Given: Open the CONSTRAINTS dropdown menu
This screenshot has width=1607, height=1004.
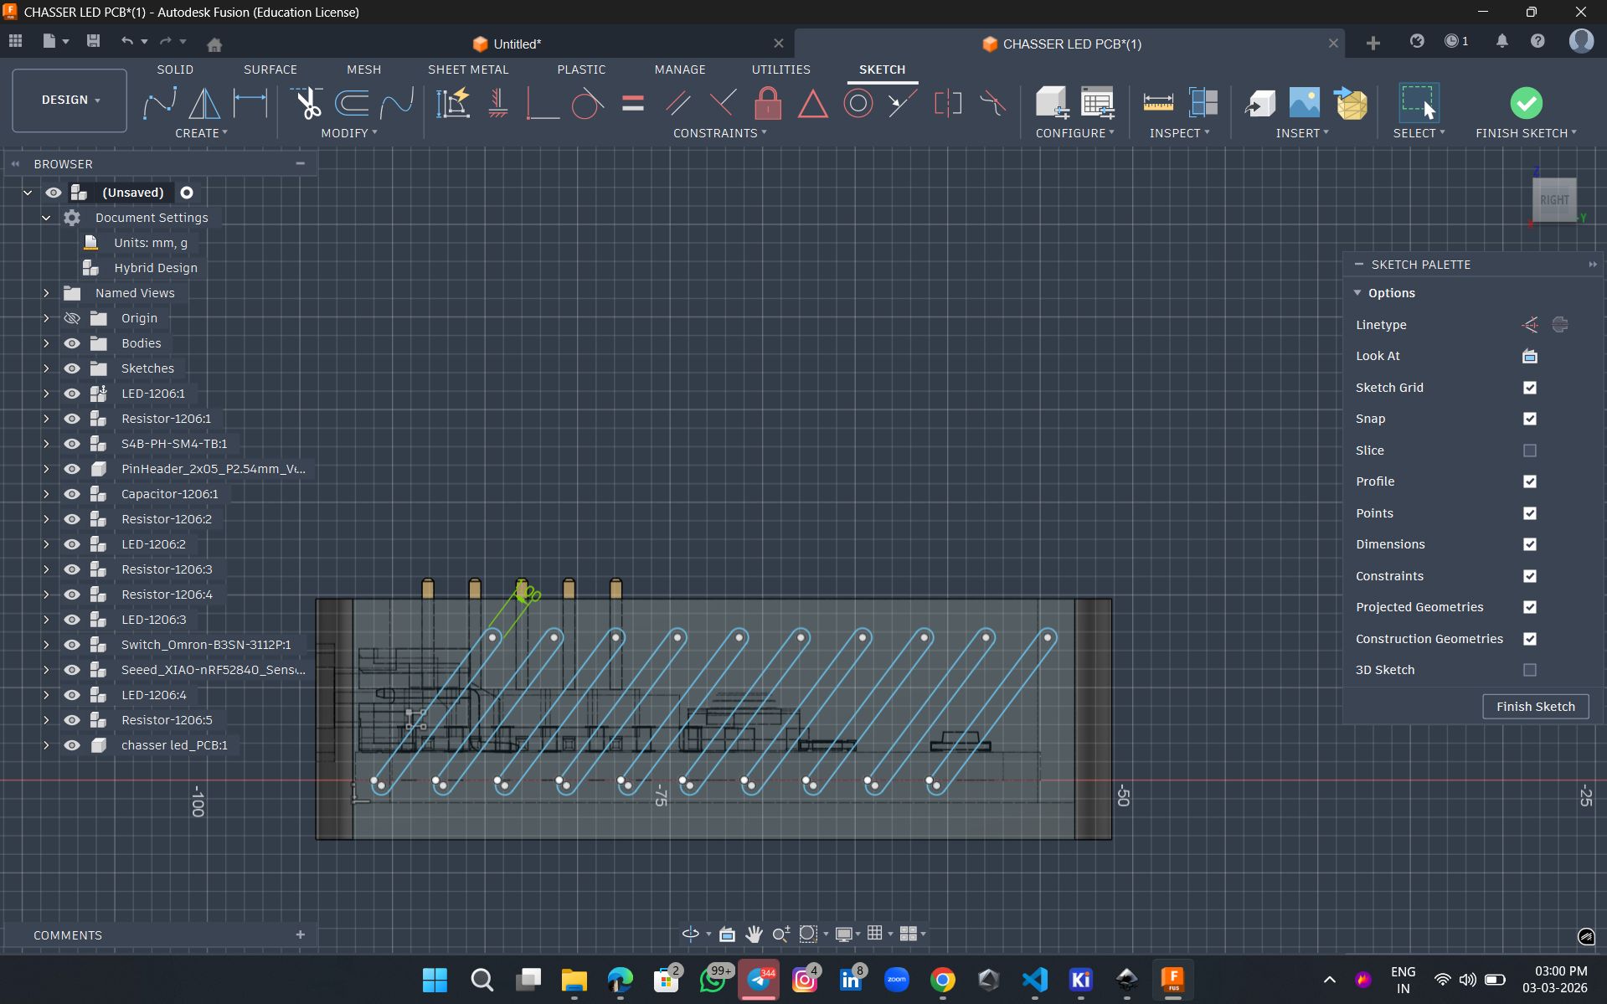Looking at the screenshot, I should pyautogui.click(x=719, y=133).
